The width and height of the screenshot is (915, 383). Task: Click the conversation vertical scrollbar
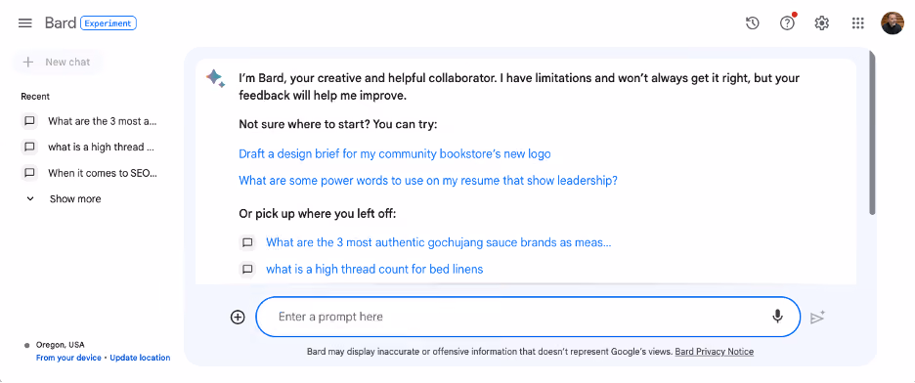click(872, 132)
